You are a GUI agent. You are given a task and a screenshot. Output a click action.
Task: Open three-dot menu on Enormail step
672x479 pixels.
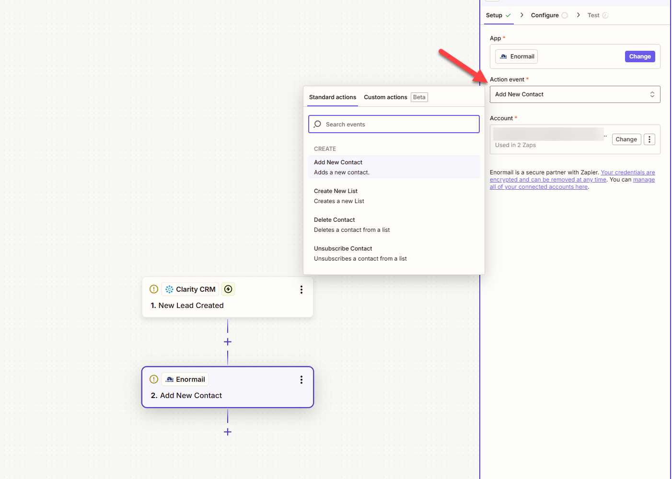(301, 380)
